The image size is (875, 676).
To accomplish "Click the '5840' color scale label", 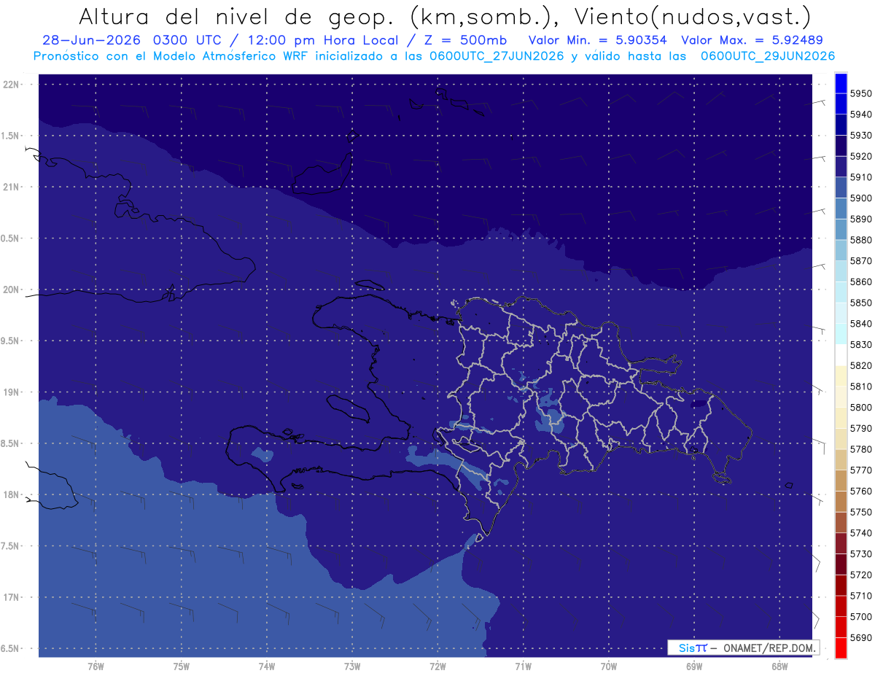I will pos(861,324).
